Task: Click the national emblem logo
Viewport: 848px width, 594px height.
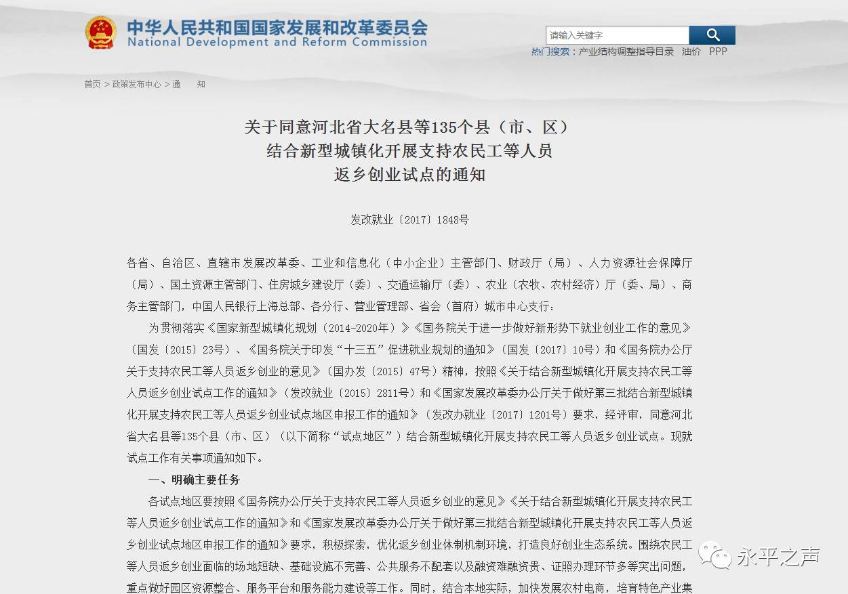Action: coord(101,33)
